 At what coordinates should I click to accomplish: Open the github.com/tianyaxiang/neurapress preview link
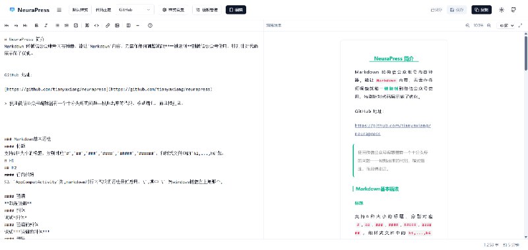coord(393,129)
